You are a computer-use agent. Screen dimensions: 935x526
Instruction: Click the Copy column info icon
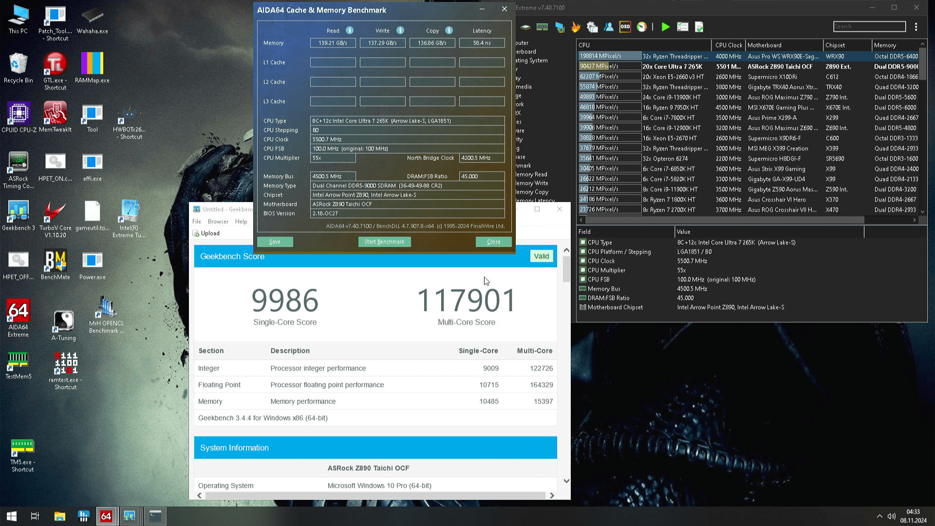point(449,30)
